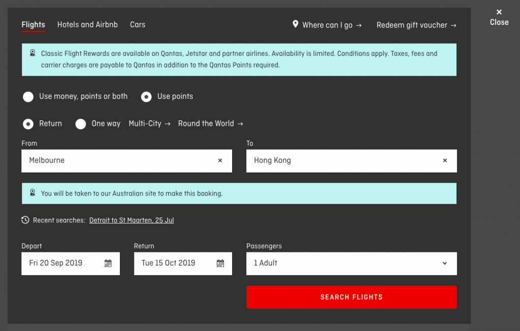Viewport: 520px width, 331px height.
Task: Click the Search Flights button
Action: pyautogui.click(x=351, y=297)
